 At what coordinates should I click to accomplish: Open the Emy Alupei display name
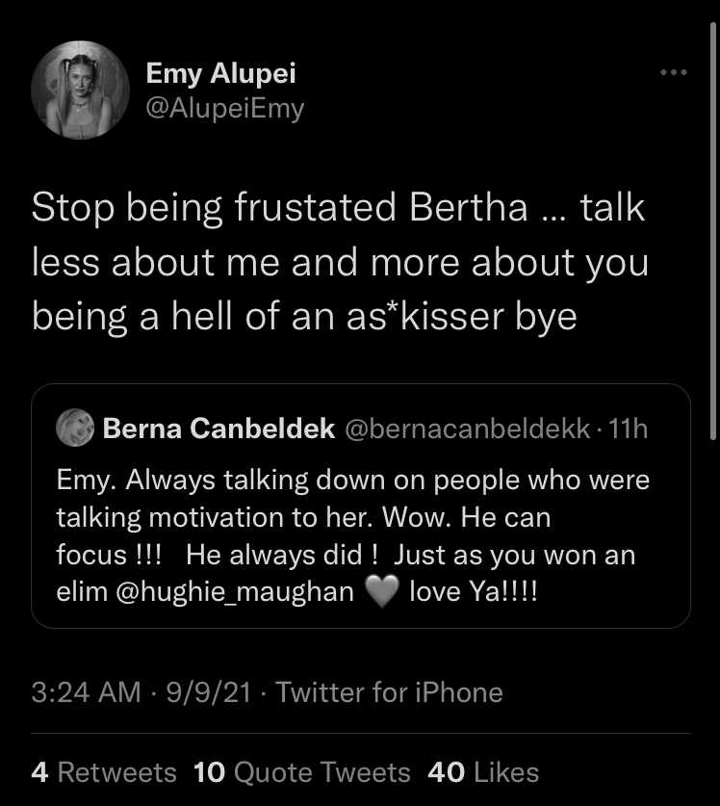coord(221,73)
